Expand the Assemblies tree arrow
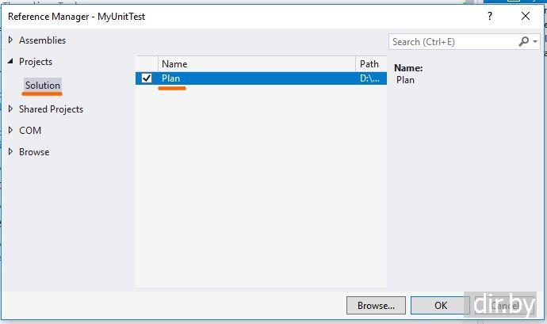 click(x=10, y=40)
